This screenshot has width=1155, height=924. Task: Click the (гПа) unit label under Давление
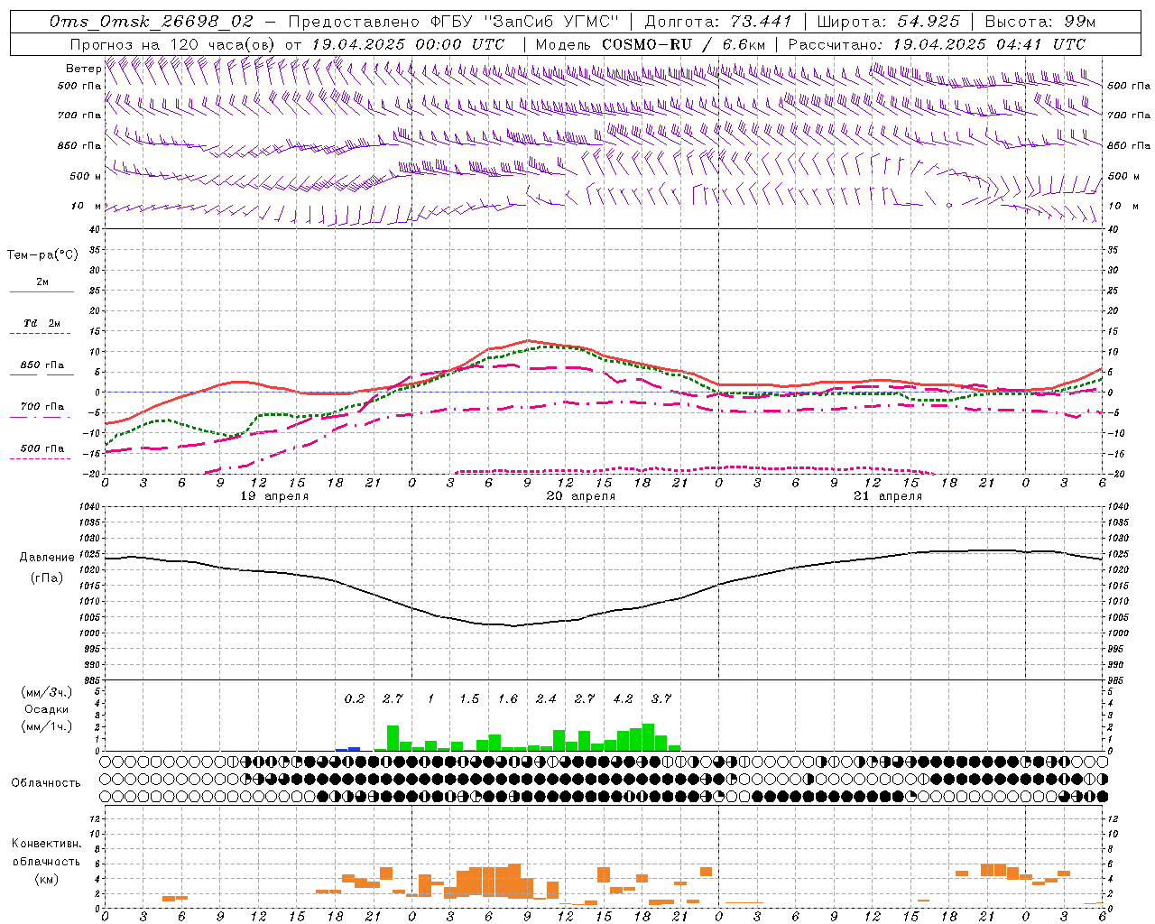click(47, 577)
